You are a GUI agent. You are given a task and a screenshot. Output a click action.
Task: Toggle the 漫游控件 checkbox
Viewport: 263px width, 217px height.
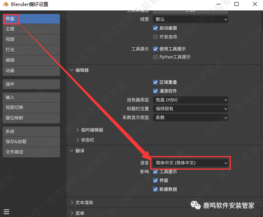click(155, 91)
